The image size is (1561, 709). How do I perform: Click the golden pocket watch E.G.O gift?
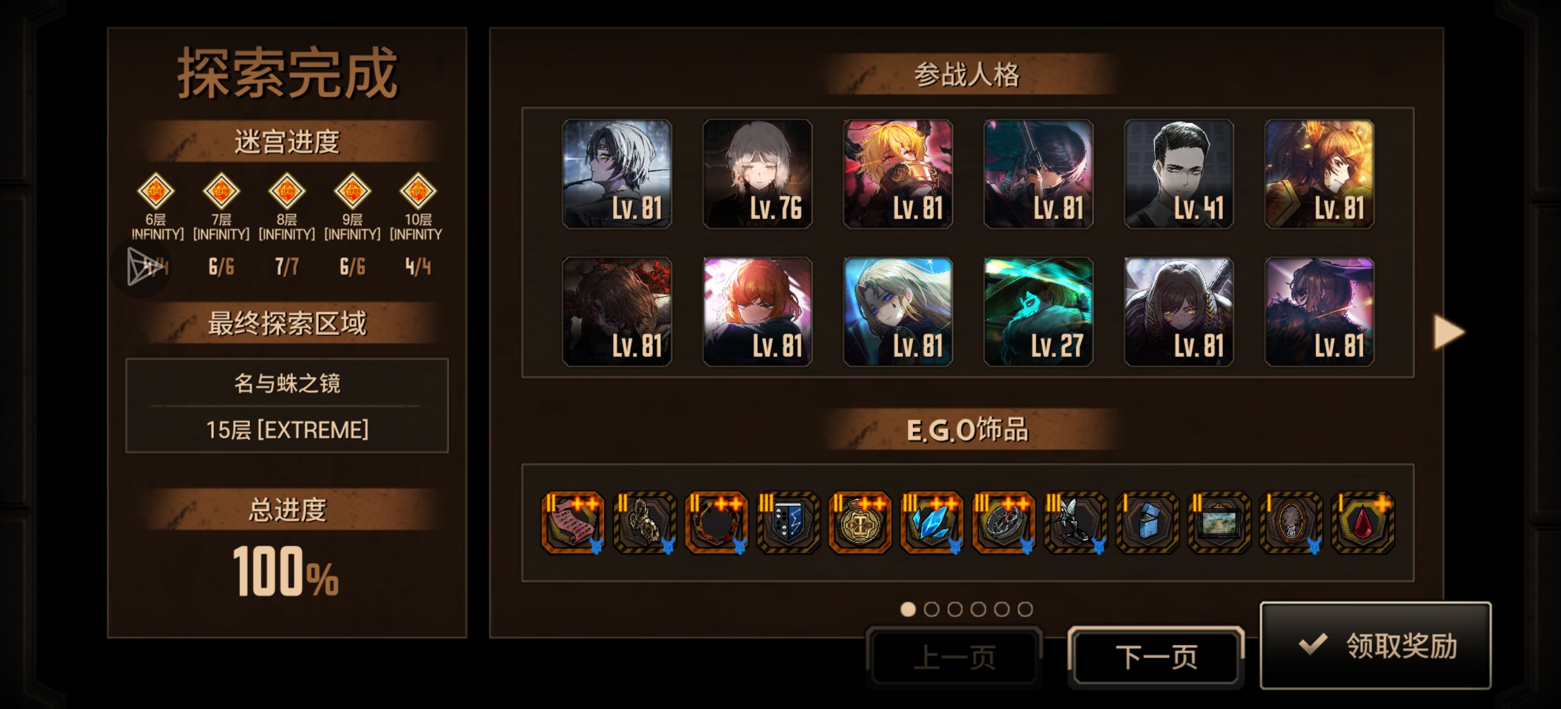click(x=860, y=522)
